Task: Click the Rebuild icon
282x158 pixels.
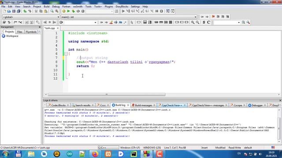Action: coord(78,11)
